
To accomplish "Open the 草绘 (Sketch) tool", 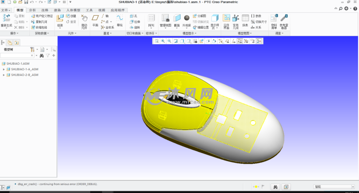I will pos(120,21).
